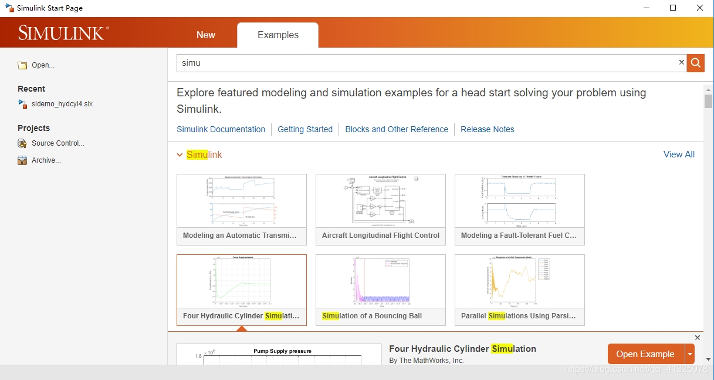Click Source Control... under Projects
The image size is (714, 380).
click(58, 143)
